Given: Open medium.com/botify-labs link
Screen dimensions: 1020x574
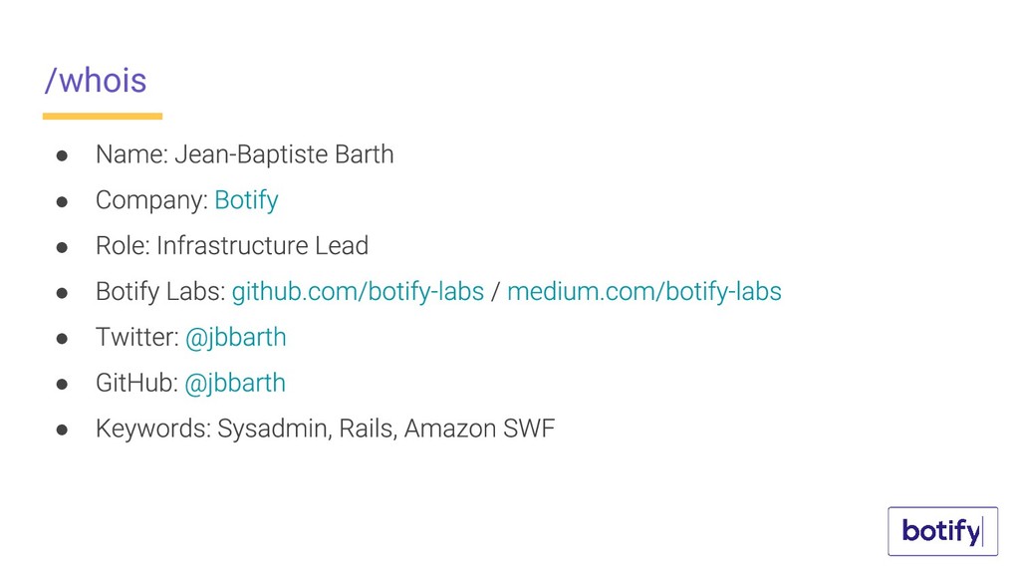Looking at the screenshot, I should tap(644, 292).
